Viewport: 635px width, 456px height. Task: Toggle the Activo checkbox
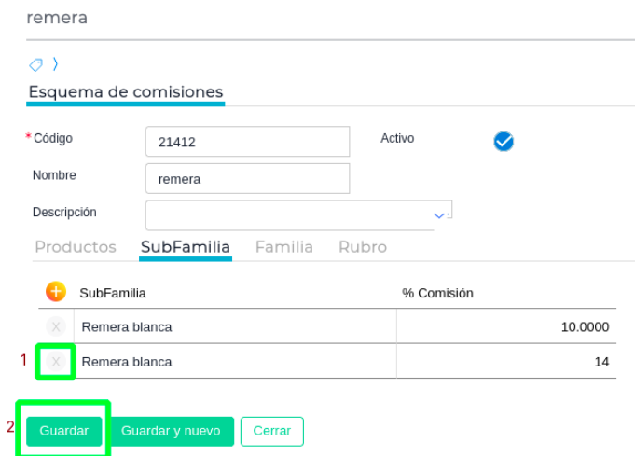click(x=504, y=141)
